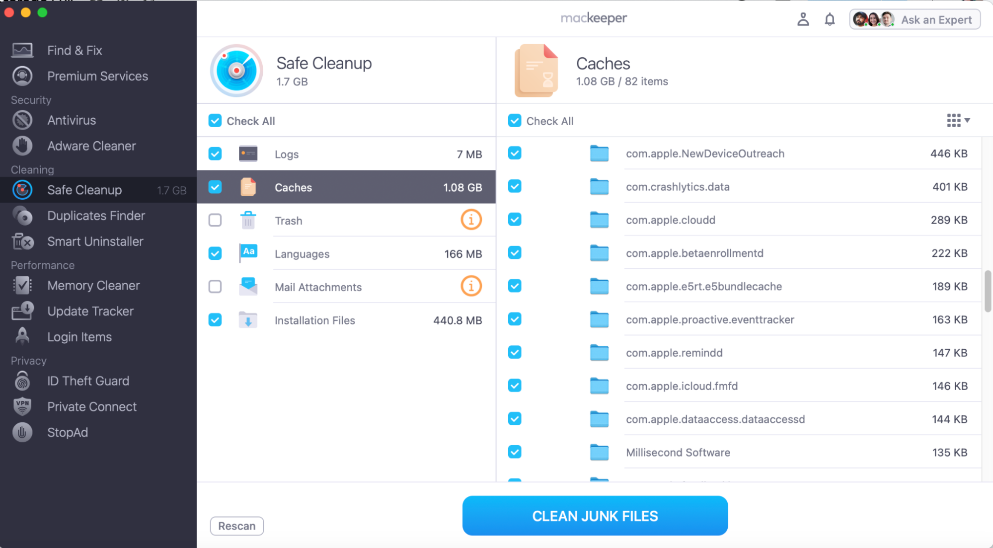Screen dimensions: 993x548
Task: Click the Mail Attachments label
Action: click(x=318, y=287)
